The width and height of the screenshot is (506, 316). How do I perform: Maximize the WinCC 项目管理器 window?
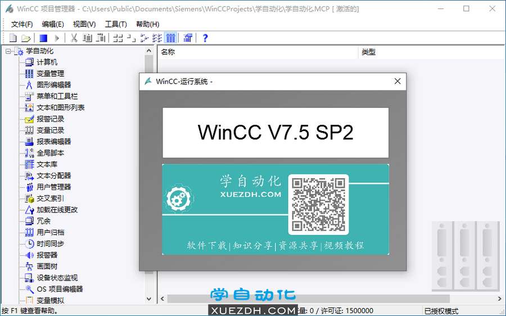pyautogui.click(x=466, y=8)
